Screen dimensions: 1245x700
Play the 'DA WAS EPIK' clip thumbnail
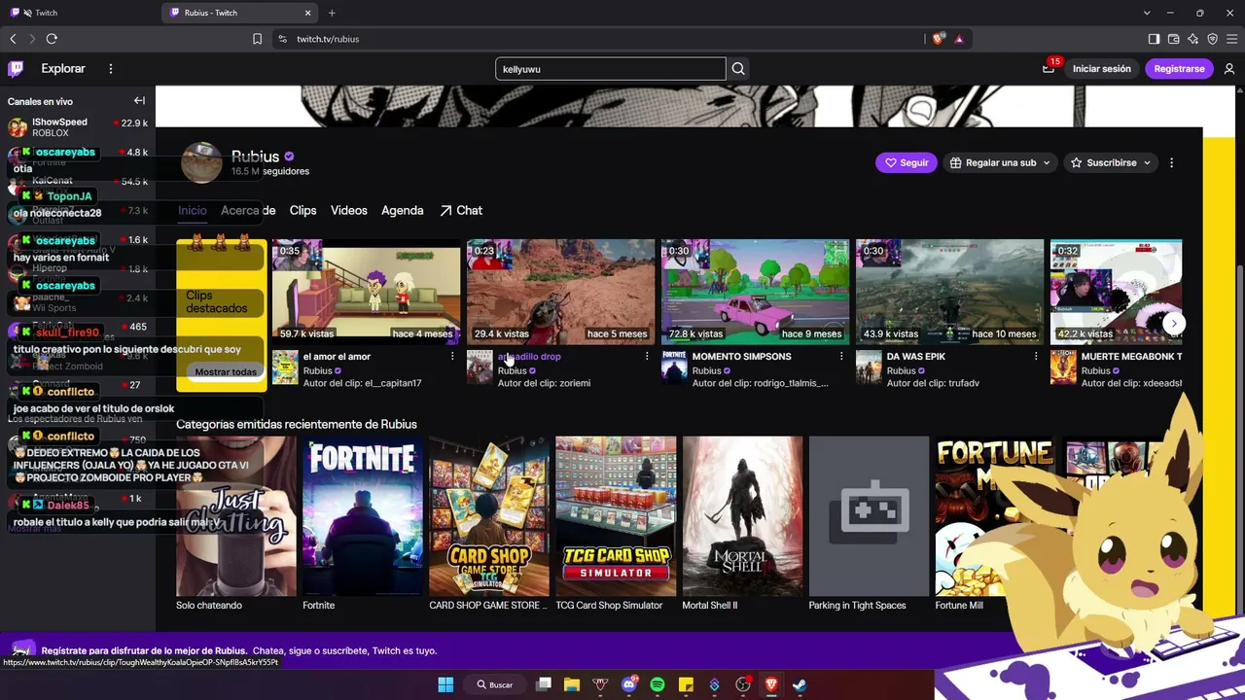click(950, 292)
